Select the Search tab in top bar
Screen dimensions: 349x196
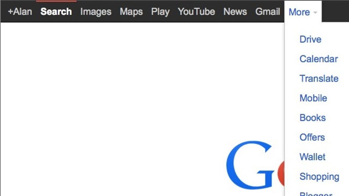tap(56, 12)
